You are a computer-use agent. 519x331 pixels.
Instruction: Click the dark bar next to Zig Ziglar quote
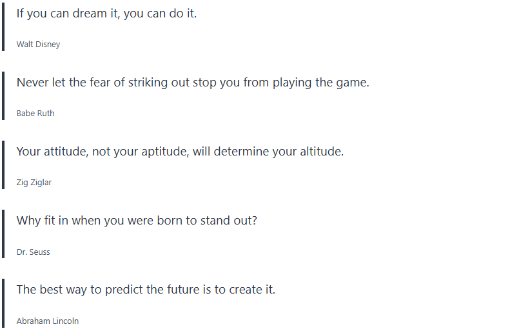pos(3,164)
